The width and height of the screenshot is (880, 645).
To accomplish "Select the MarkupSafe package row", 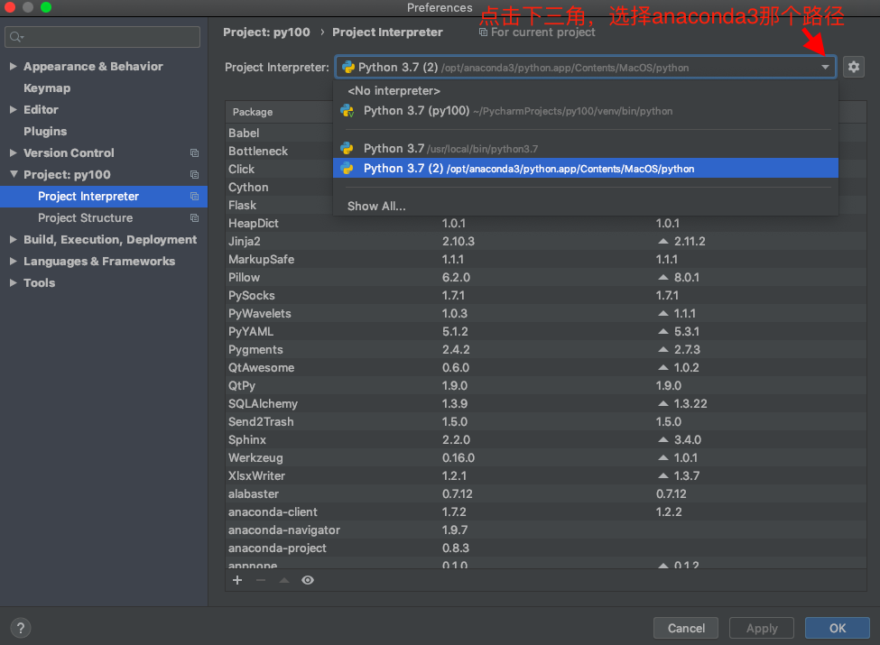I will click(545, 259).
